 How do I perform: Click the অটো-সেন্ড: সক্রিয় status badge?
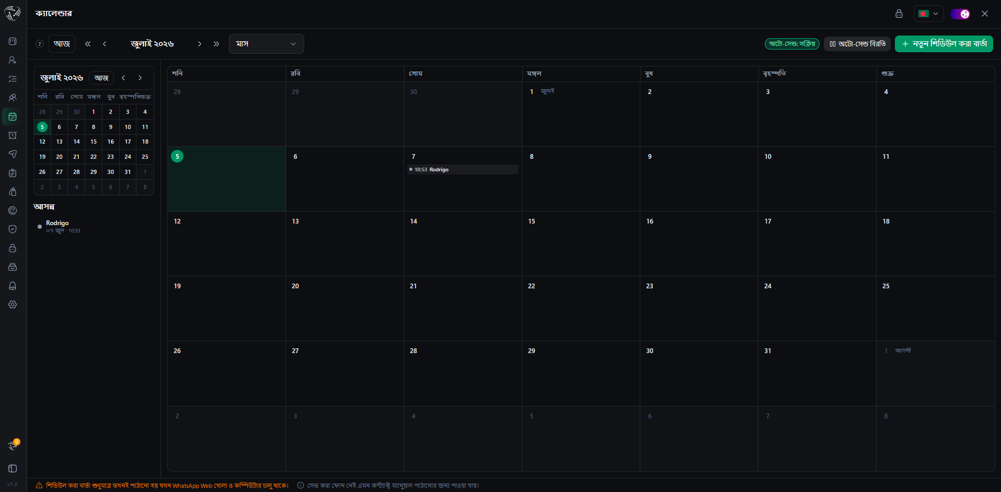click(x=792, y=44)
